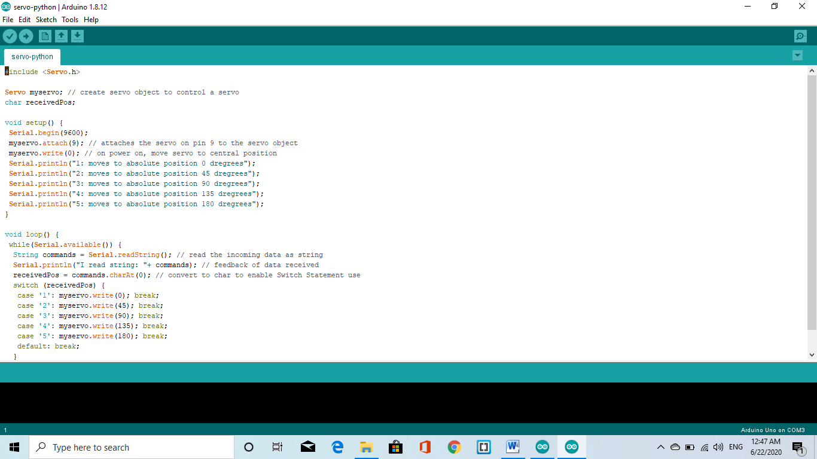Switch to Microsoft Word on taskbar
817x459 pixels.
click(x=513, y=447)
